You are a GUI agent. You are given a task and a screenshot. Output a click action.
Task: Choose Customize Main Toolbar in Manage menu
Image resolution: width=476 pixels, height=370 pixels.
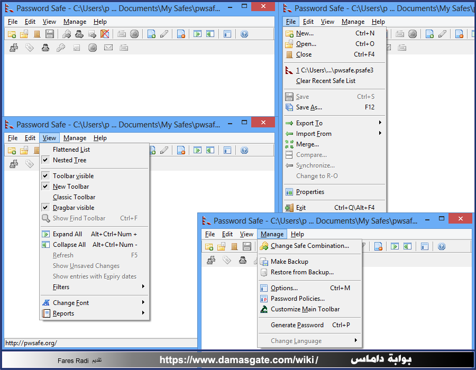coord(309,309)
